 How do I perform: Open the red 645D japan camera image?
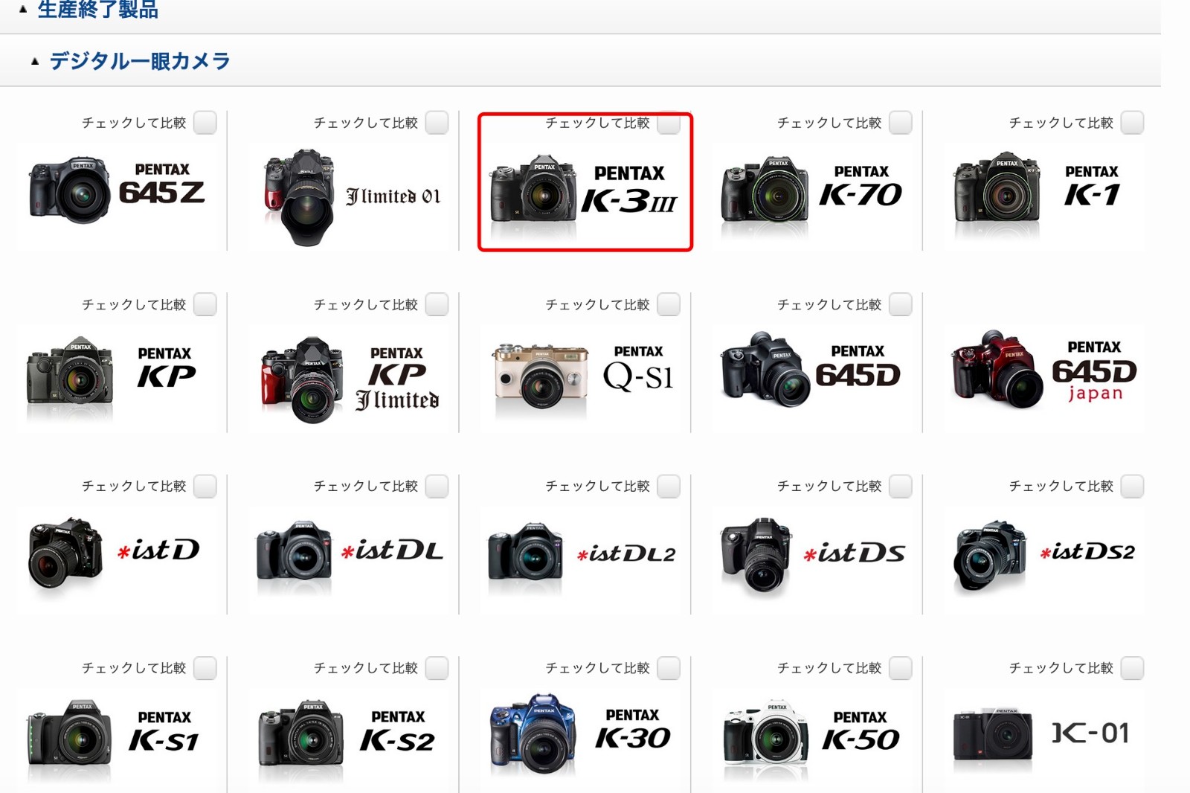pos(997,369)
